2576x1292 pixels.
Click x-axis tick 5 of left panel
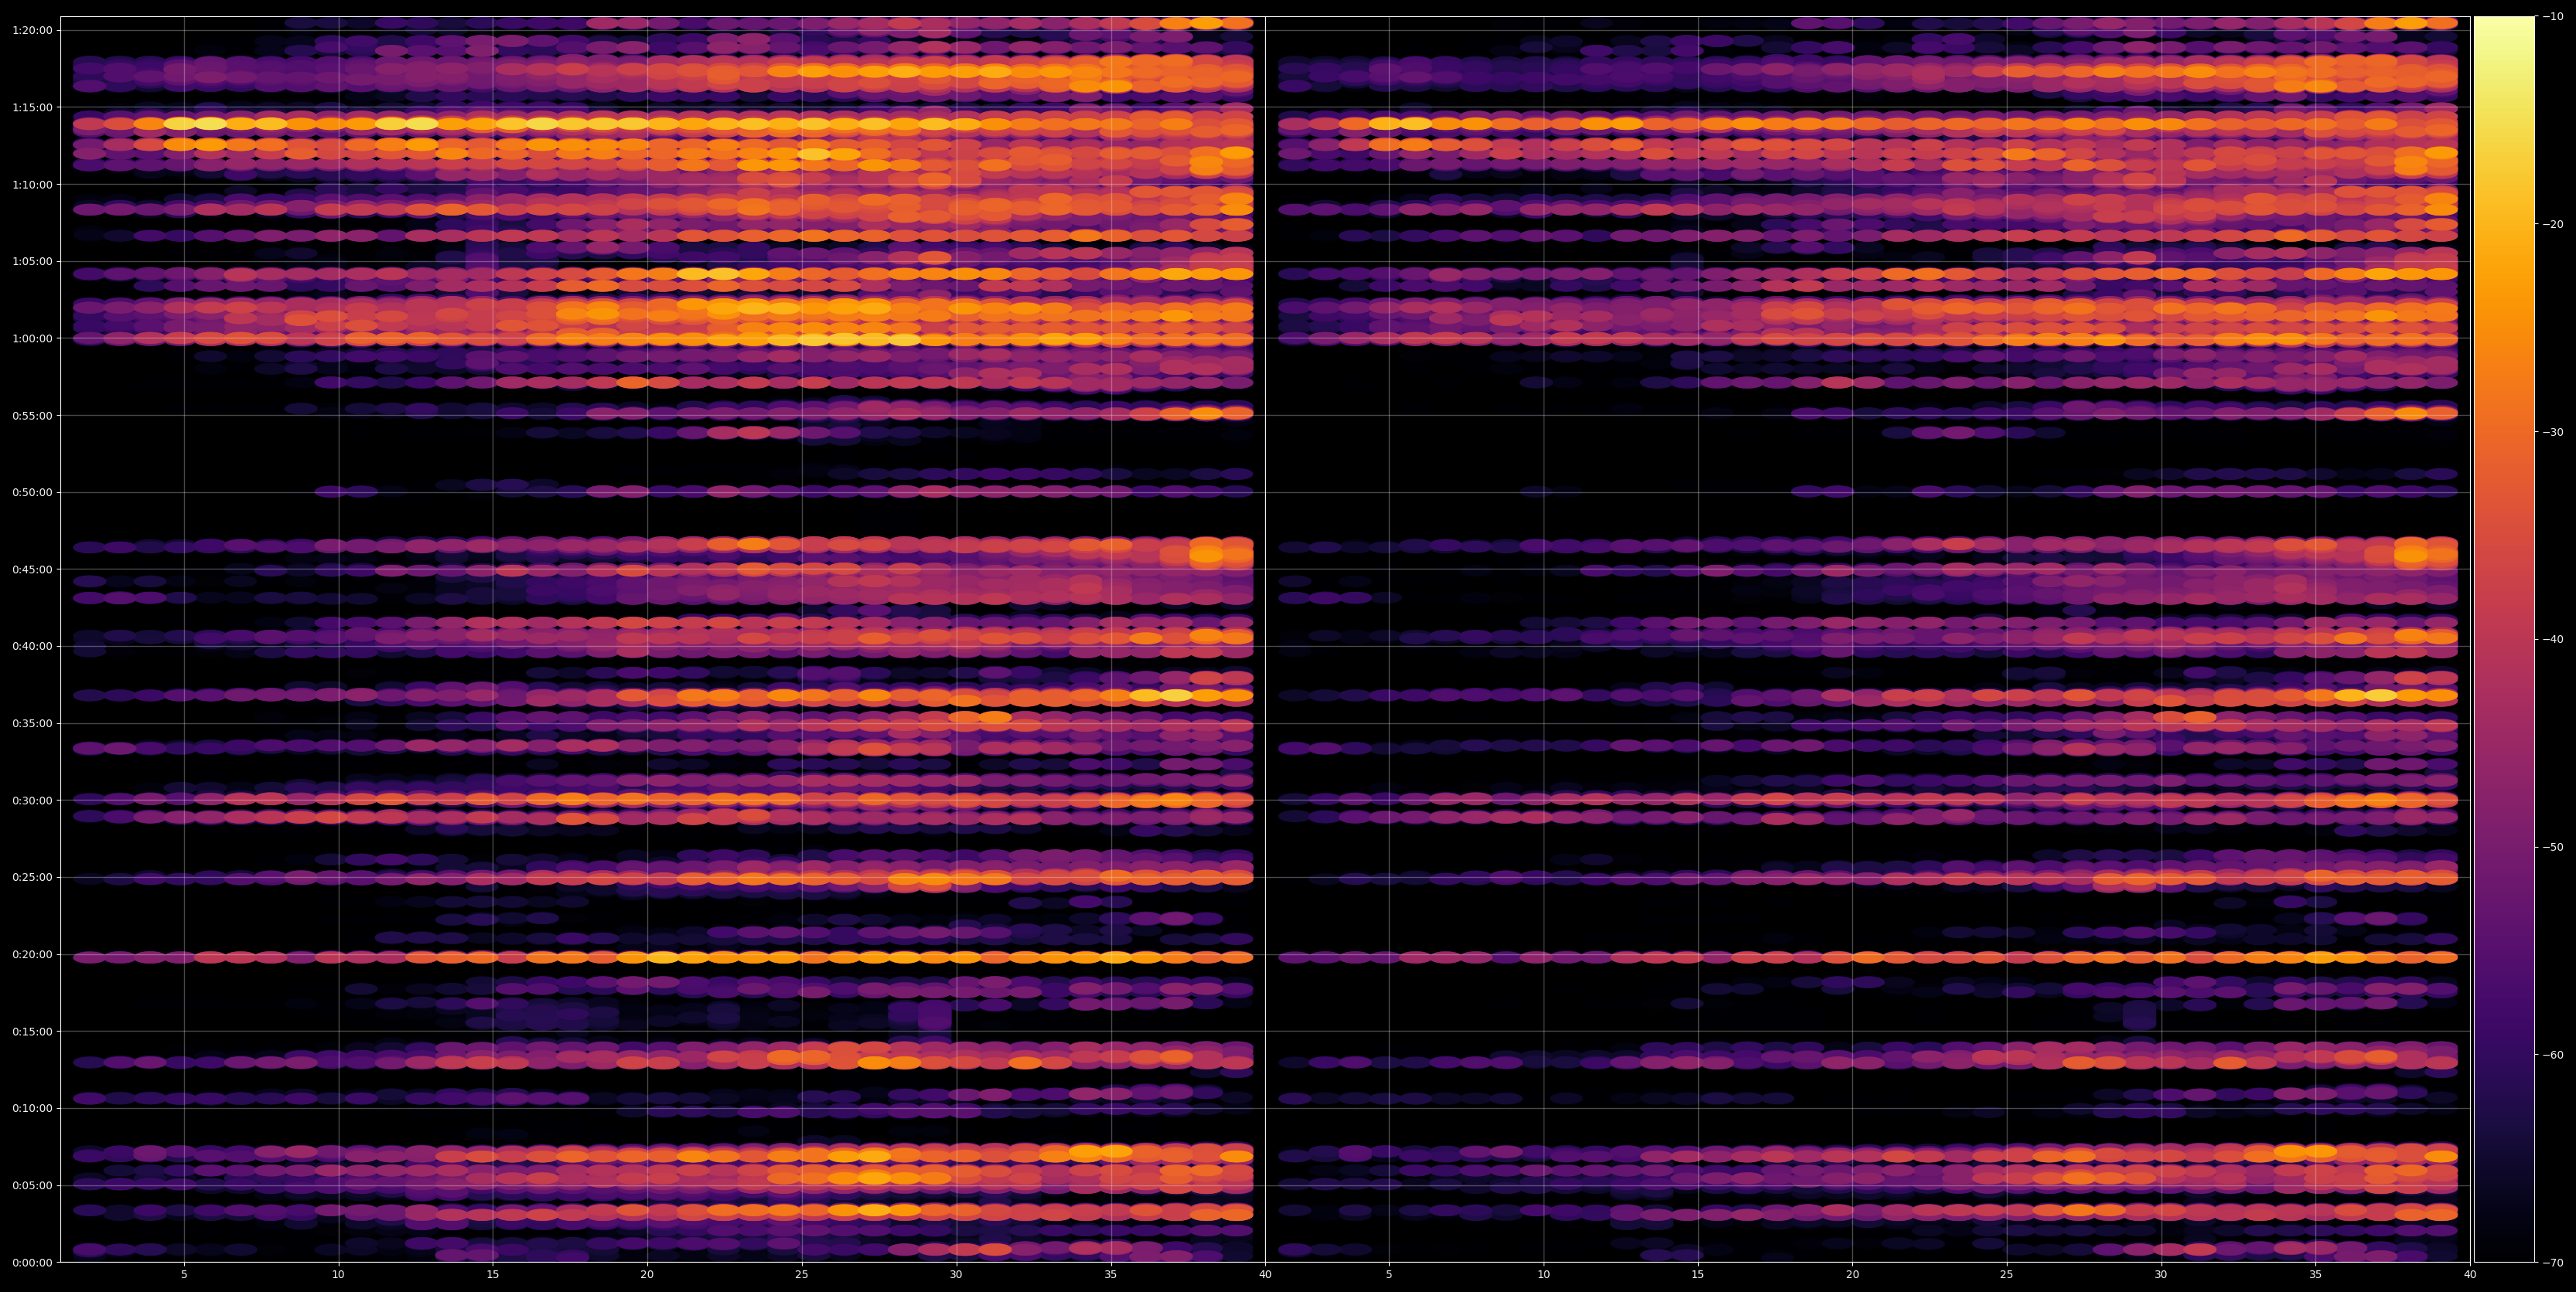point(184,1274)
